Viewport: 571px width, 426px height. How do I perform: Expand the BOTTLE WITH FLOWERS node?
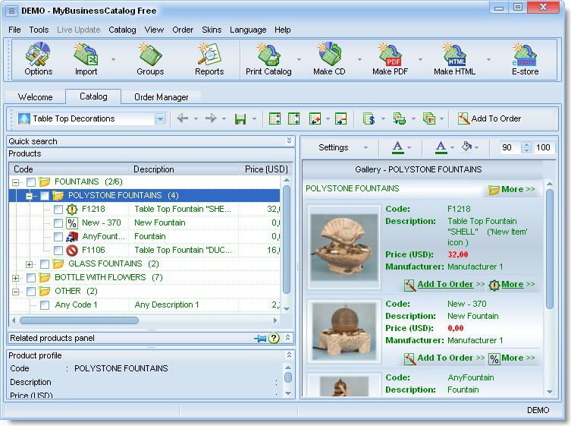(16, 278)
